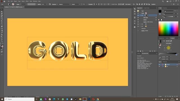Image resolution: width=180 pixels, height=101 pixels.
Task: Toggle visibility of the selected gradient Fill row
Action: [138, 15]
